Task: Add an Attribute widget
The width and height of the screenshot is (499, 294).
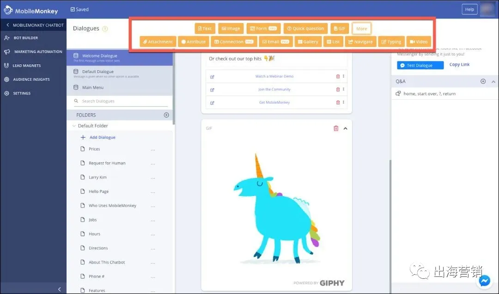Action: click(194, 42)
